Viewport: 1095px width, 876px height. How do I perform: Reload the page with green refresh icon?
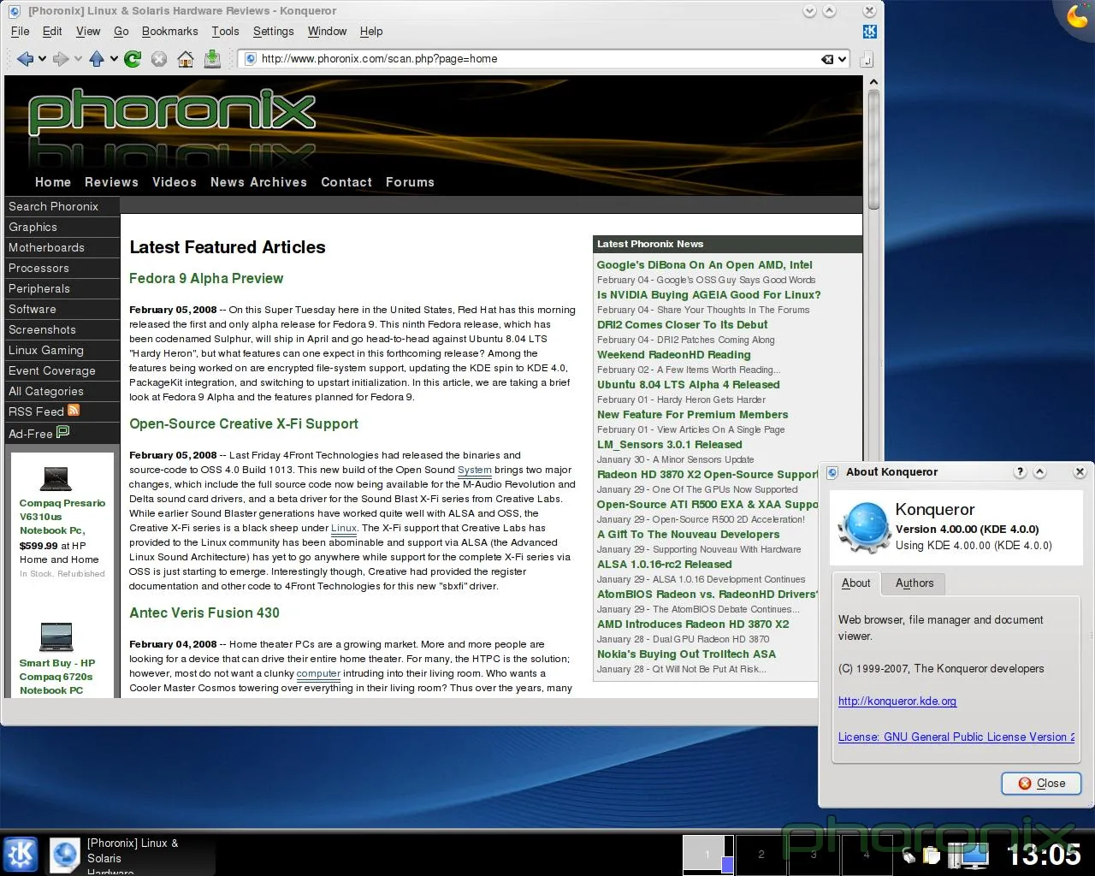tap(133, 59)
